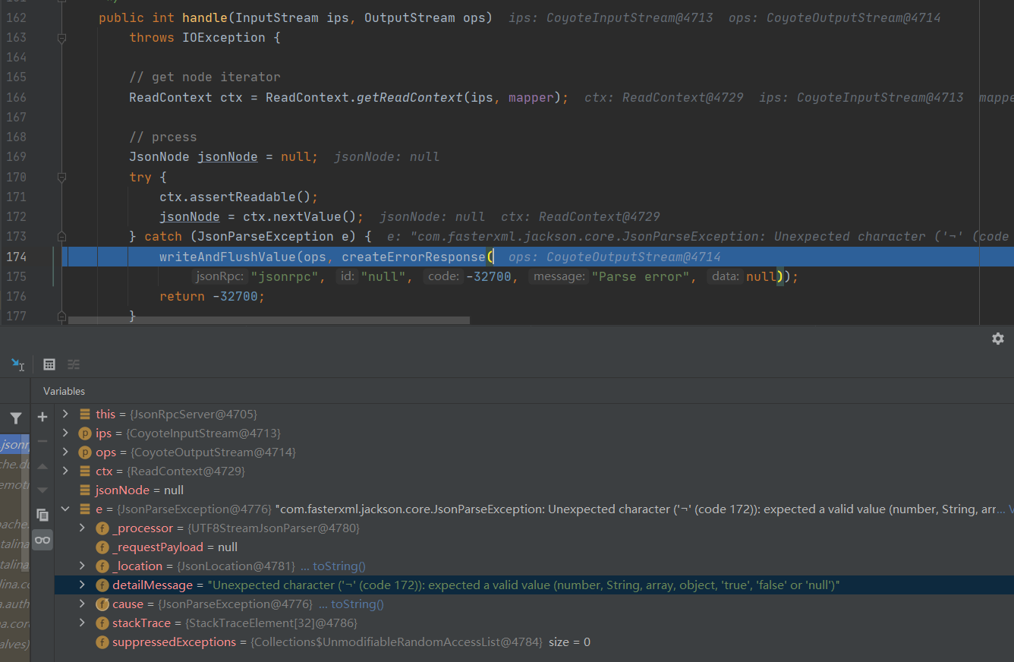Screen dimensions: 1014x662
Task: Open the debugger settings gear icon
Action: point(997,339)
